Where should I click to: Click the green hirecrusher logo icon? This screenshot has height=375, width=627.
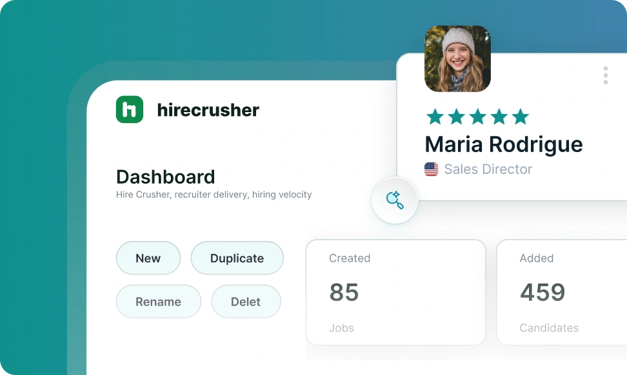(x=130, y=110)
